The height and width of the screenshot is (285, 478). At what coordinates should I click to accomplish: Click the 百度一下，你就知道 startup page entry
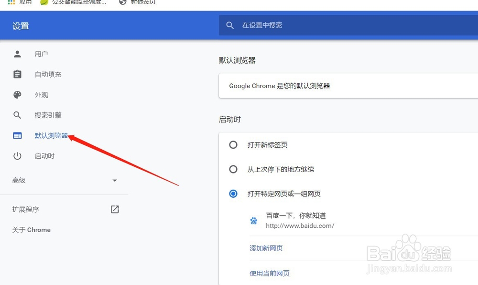[296, 215]
